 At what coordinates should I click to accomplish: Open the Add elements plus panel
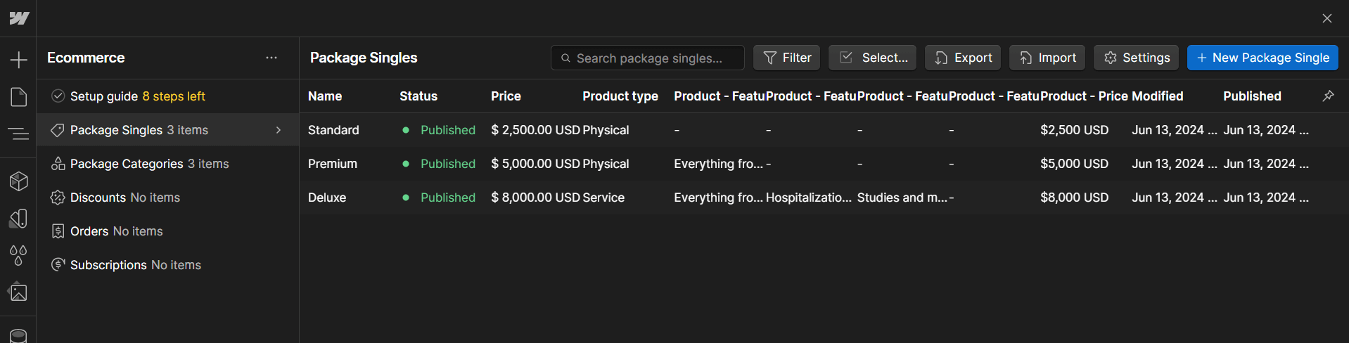pyautogui.click(x=18, y=60)
